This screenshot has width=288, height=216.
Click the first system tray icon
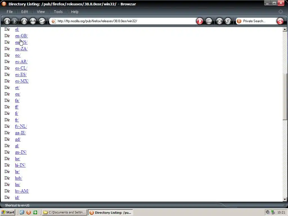(268, 212)
